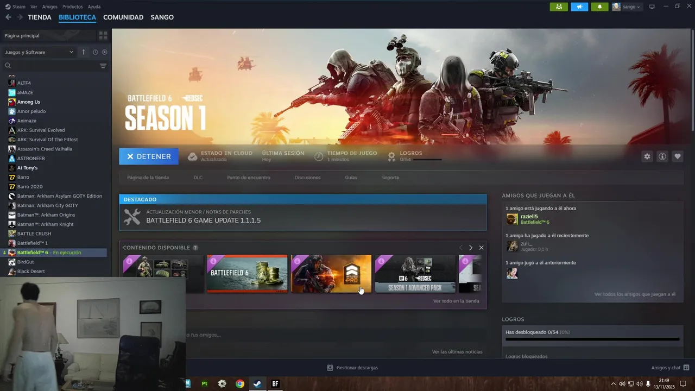The height and width of the screenshot is (391, 695).
Task: Select Among Us in the library list
Action: pos(29,102)
